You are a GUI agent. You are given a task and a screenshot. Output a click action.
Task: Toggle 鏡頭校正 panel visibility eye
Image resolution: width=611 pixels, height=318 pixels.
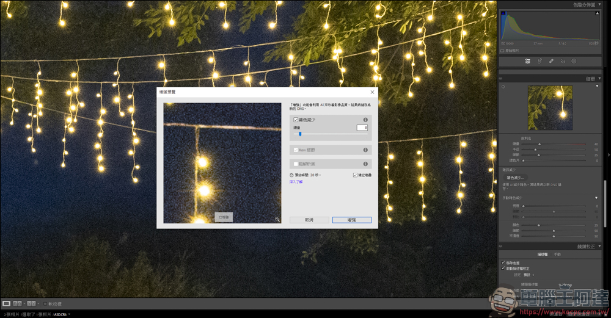[x=501, y=247]
